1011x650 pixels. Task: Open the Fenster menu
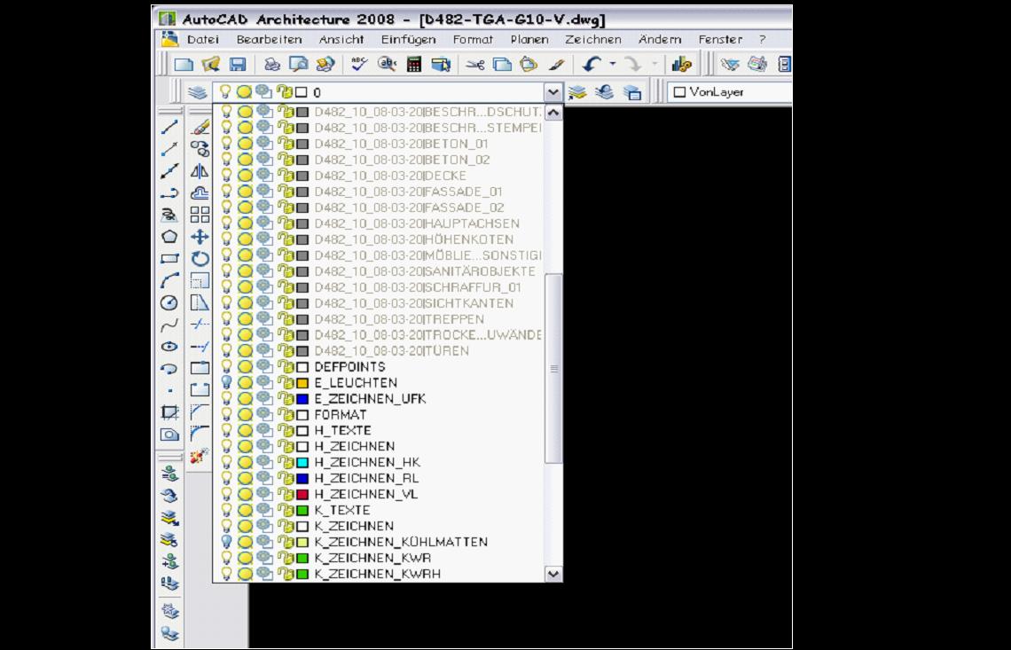pyautogui.click(x=720, y=39)
